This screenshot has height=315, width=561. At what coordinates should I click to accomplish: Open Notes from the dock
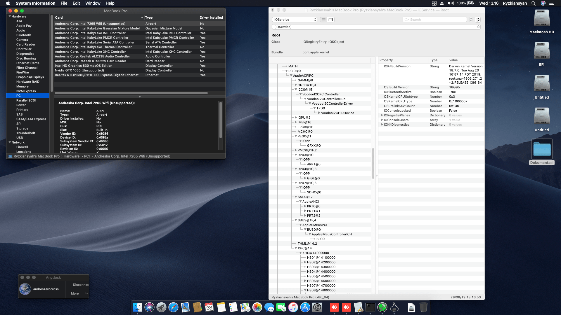221,307
